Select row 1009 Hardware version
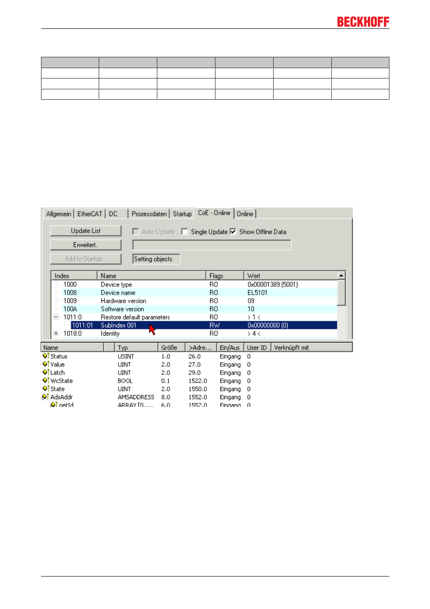The width and height of the screenshot is (430, 609). pos(195,301)
